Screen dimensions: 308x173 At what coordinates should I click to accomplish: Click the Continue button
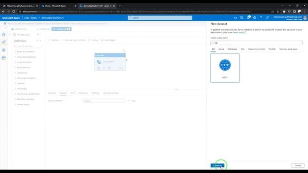[x=218, y=165]
